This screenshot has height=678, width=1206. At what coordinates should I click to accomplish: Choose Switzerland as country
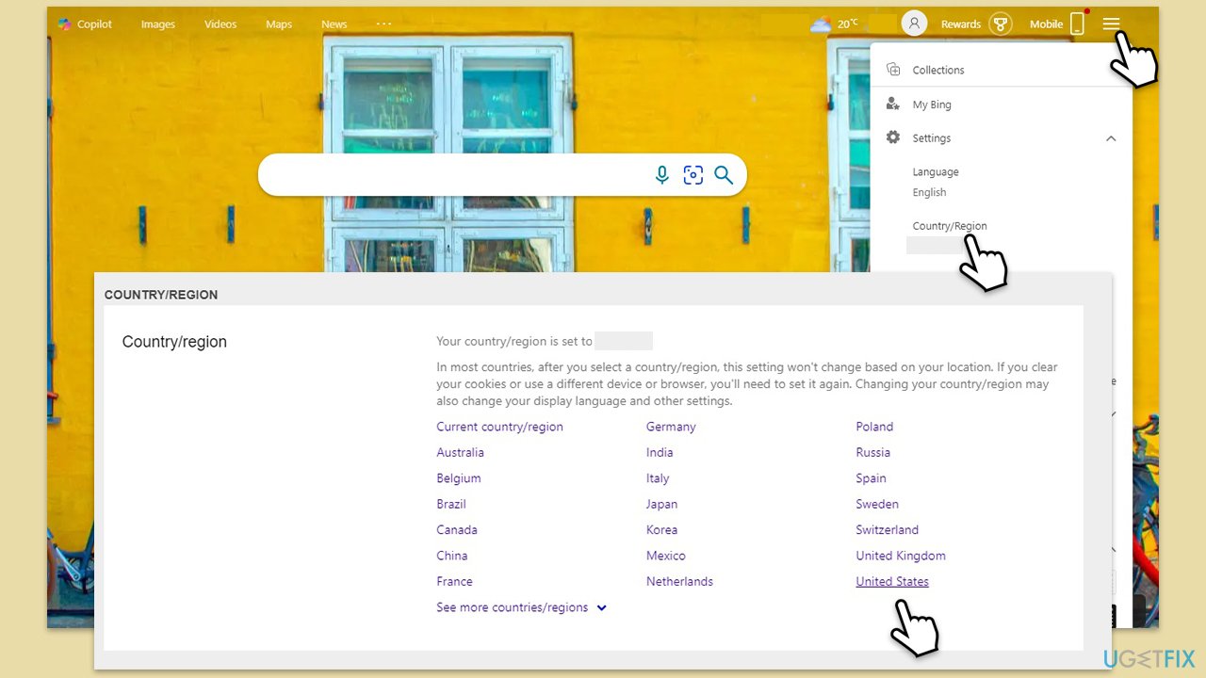[888, 530]
